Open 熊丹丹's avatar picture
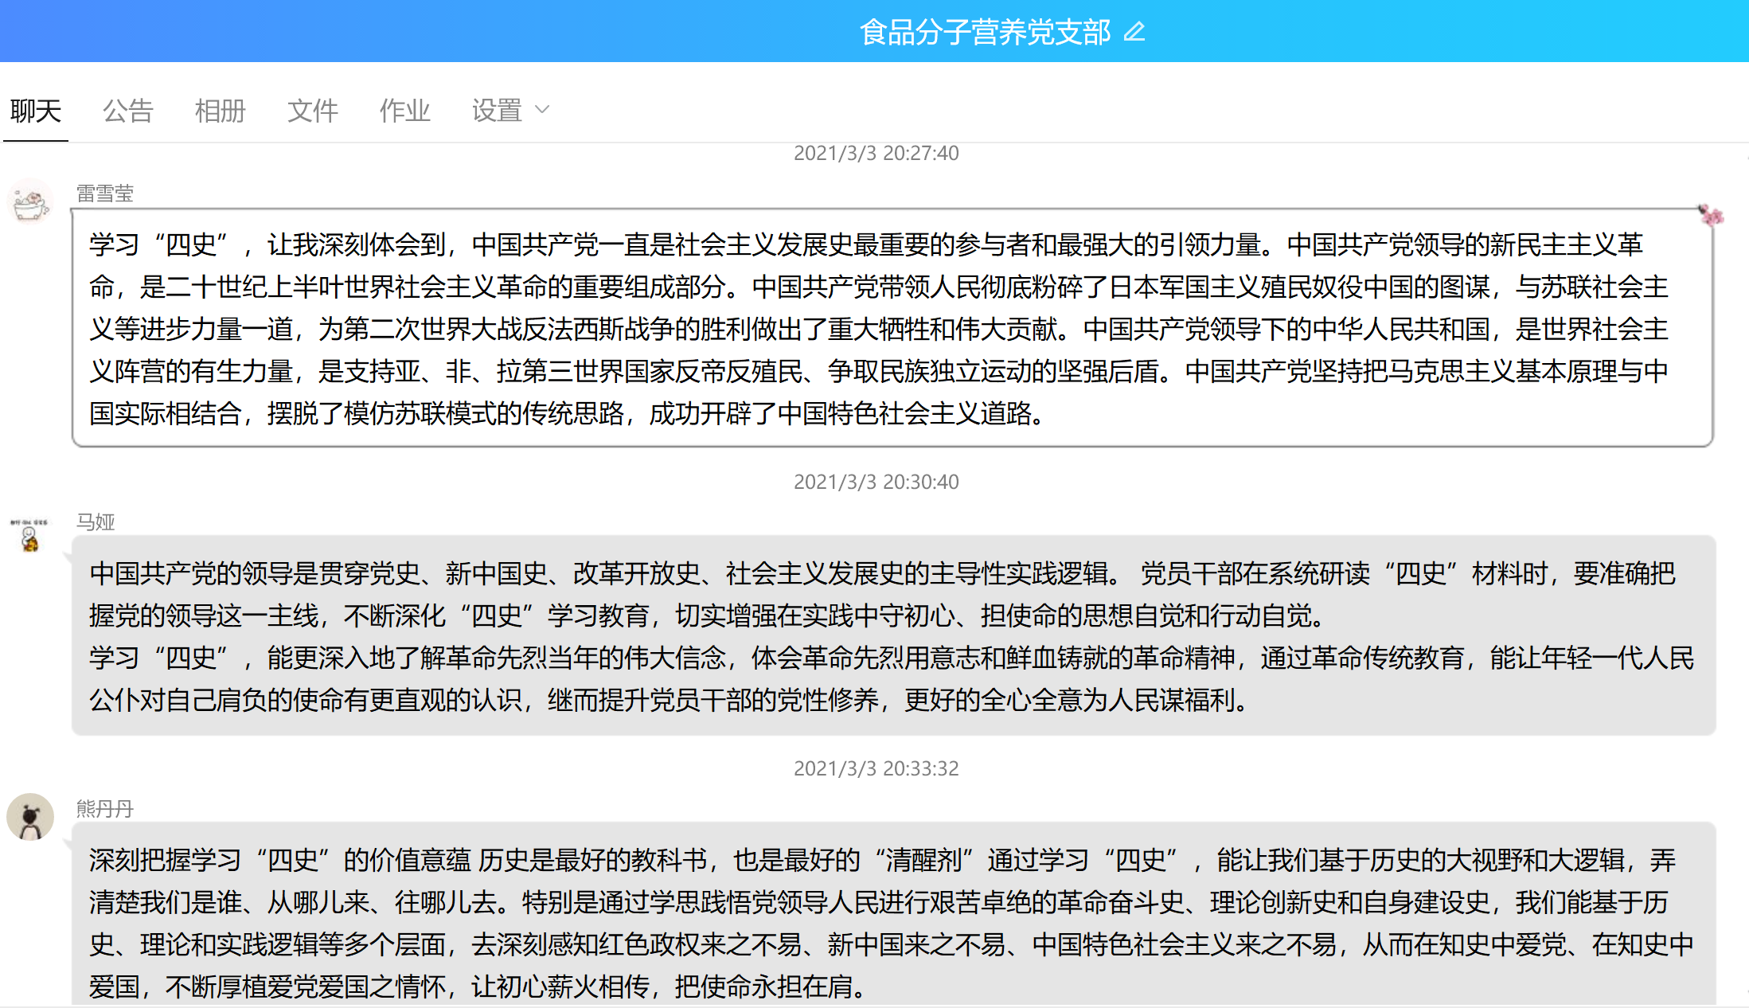This screenshot has height=1008, width=1749. (x=30, y=817)
